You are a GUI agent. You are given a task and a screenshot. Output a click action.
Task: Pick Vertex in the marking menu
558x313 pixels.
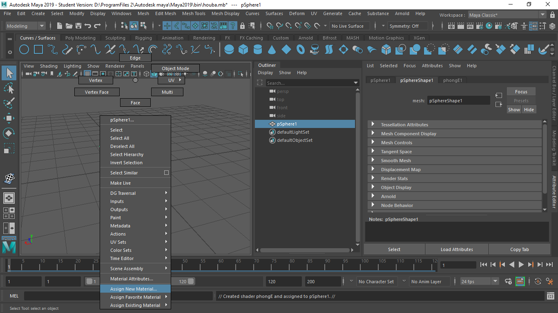pyautogui.click(x=96, y=80)
